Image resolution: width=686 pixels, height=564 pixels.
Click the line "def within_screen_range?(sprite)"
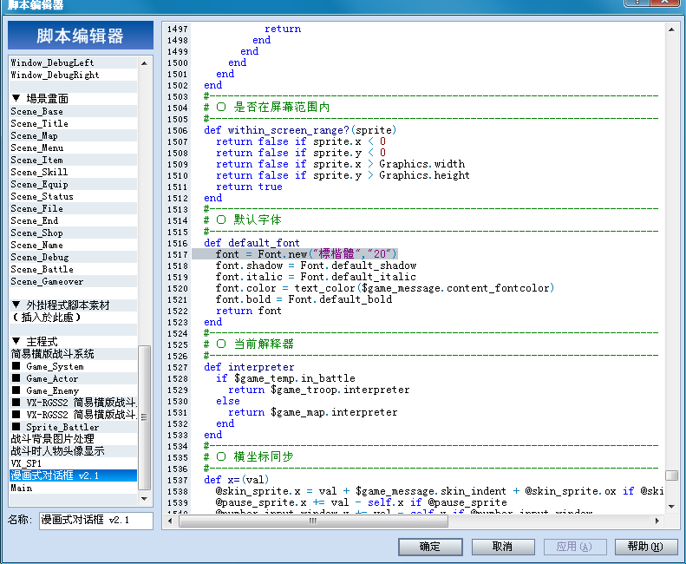click(x=300, y=130)
